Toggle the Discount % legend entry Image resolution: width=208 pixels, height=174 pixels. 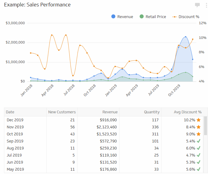coord(186,17)
